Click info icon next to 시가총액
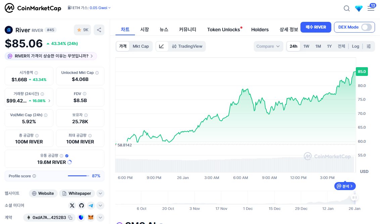 click(36, 73)
